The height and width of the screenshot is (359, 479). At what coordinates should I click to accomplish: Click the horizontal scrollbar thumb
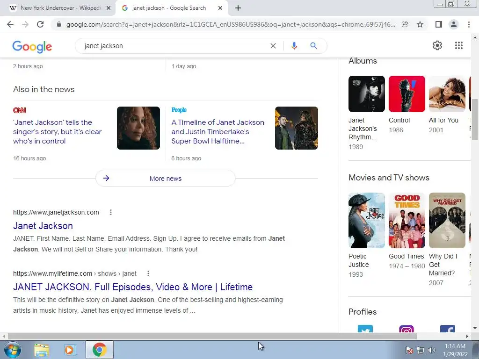pyautogui.click(x=212, y=337)
